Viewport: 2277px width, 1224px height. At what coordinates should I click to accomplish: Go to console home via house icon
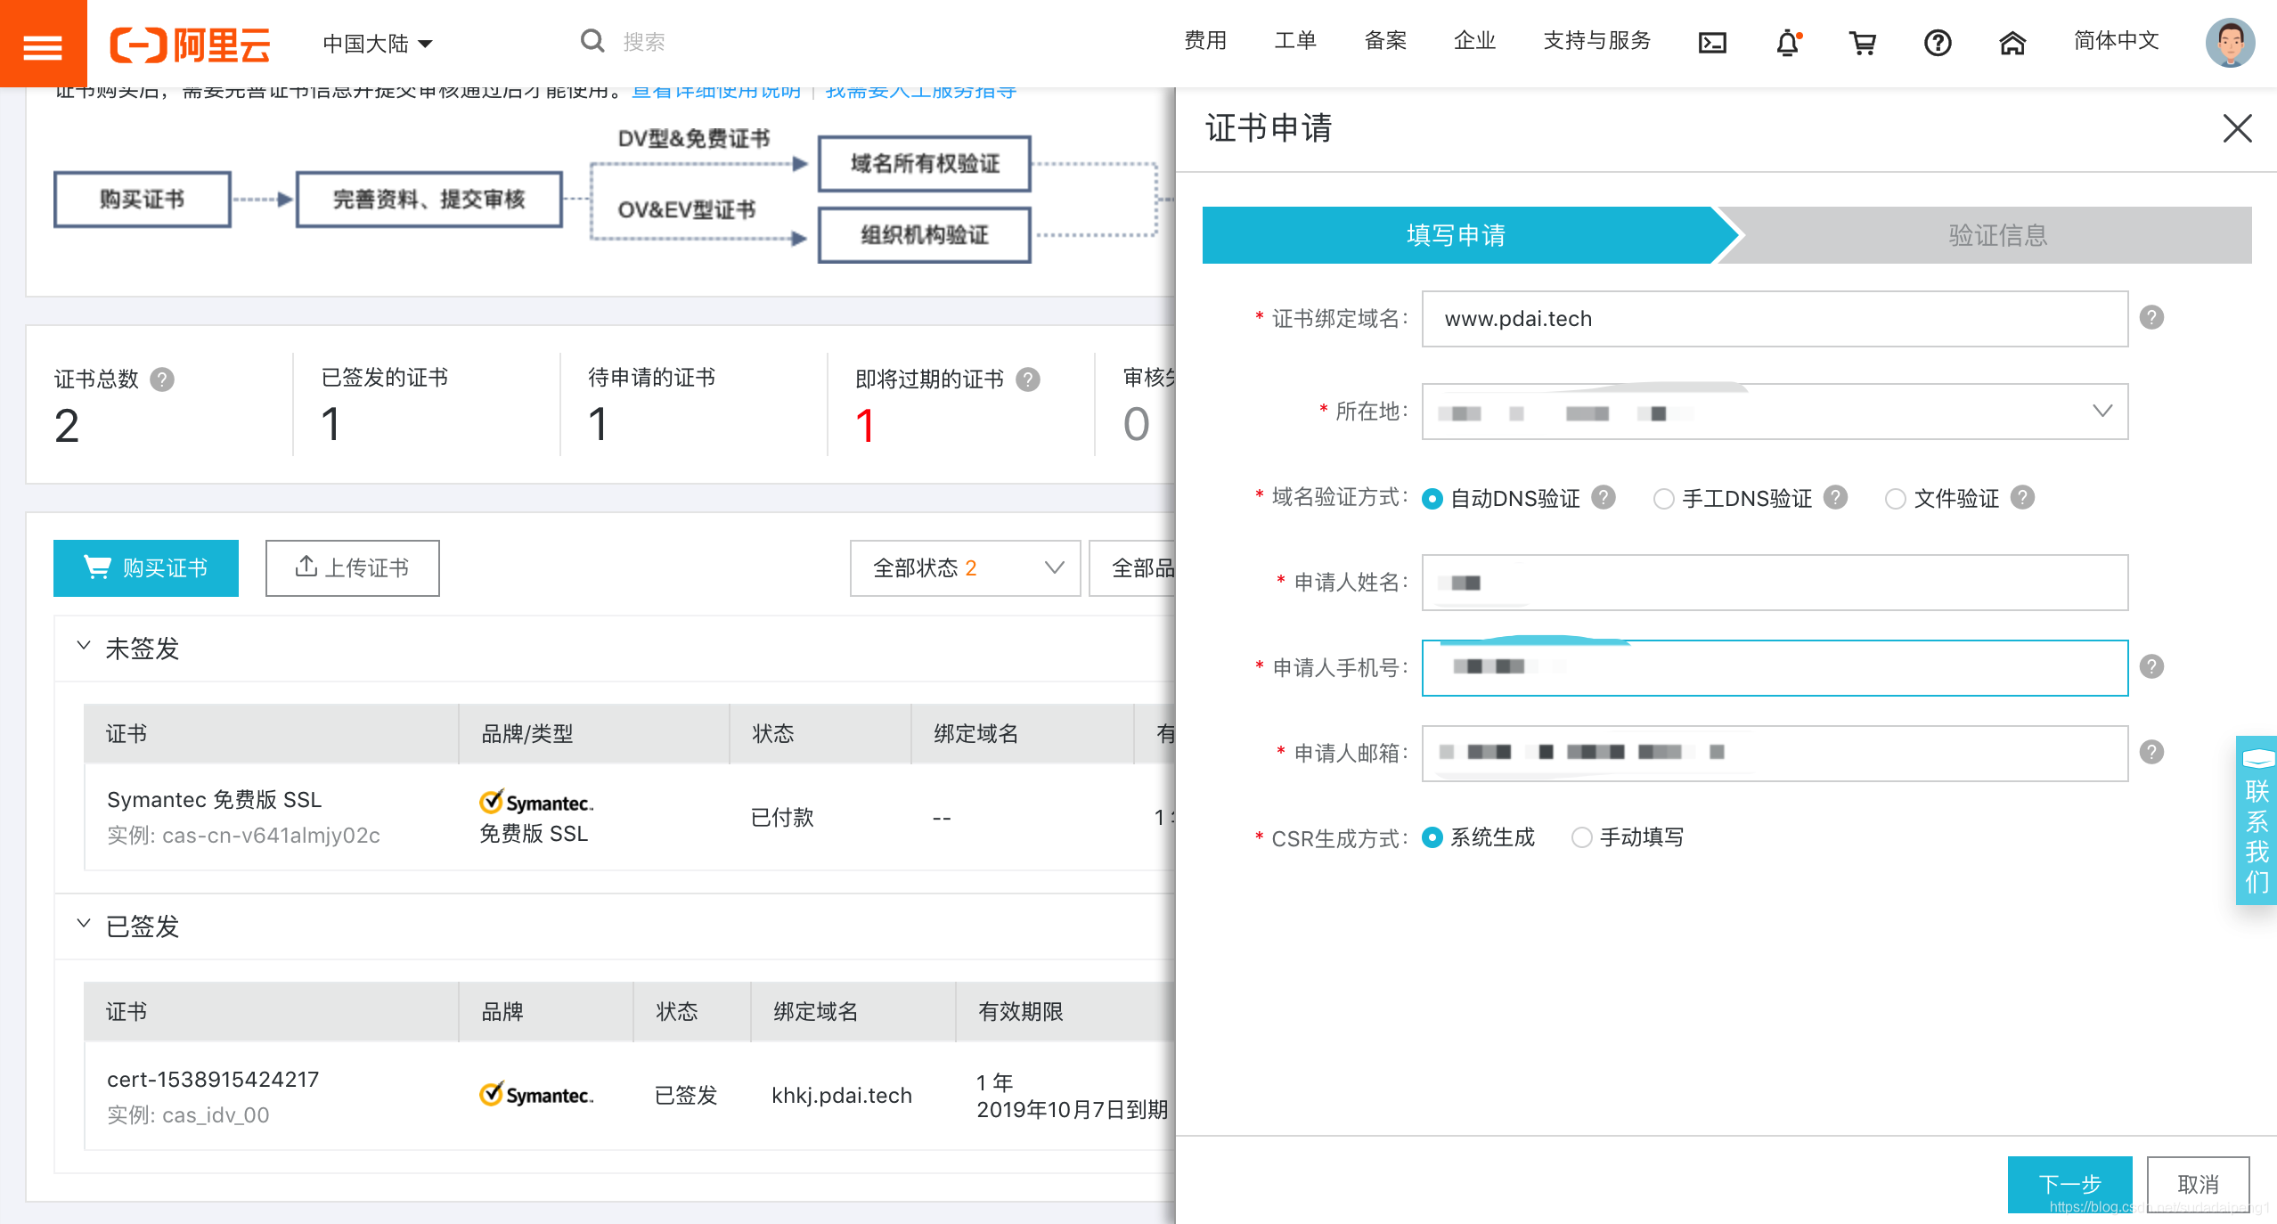(x=2013, y=42)
